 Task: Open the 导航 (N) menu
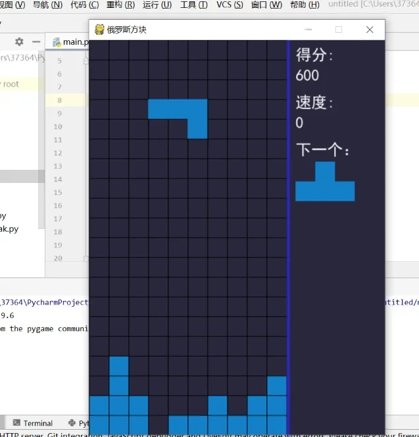[x=47, y=5]
